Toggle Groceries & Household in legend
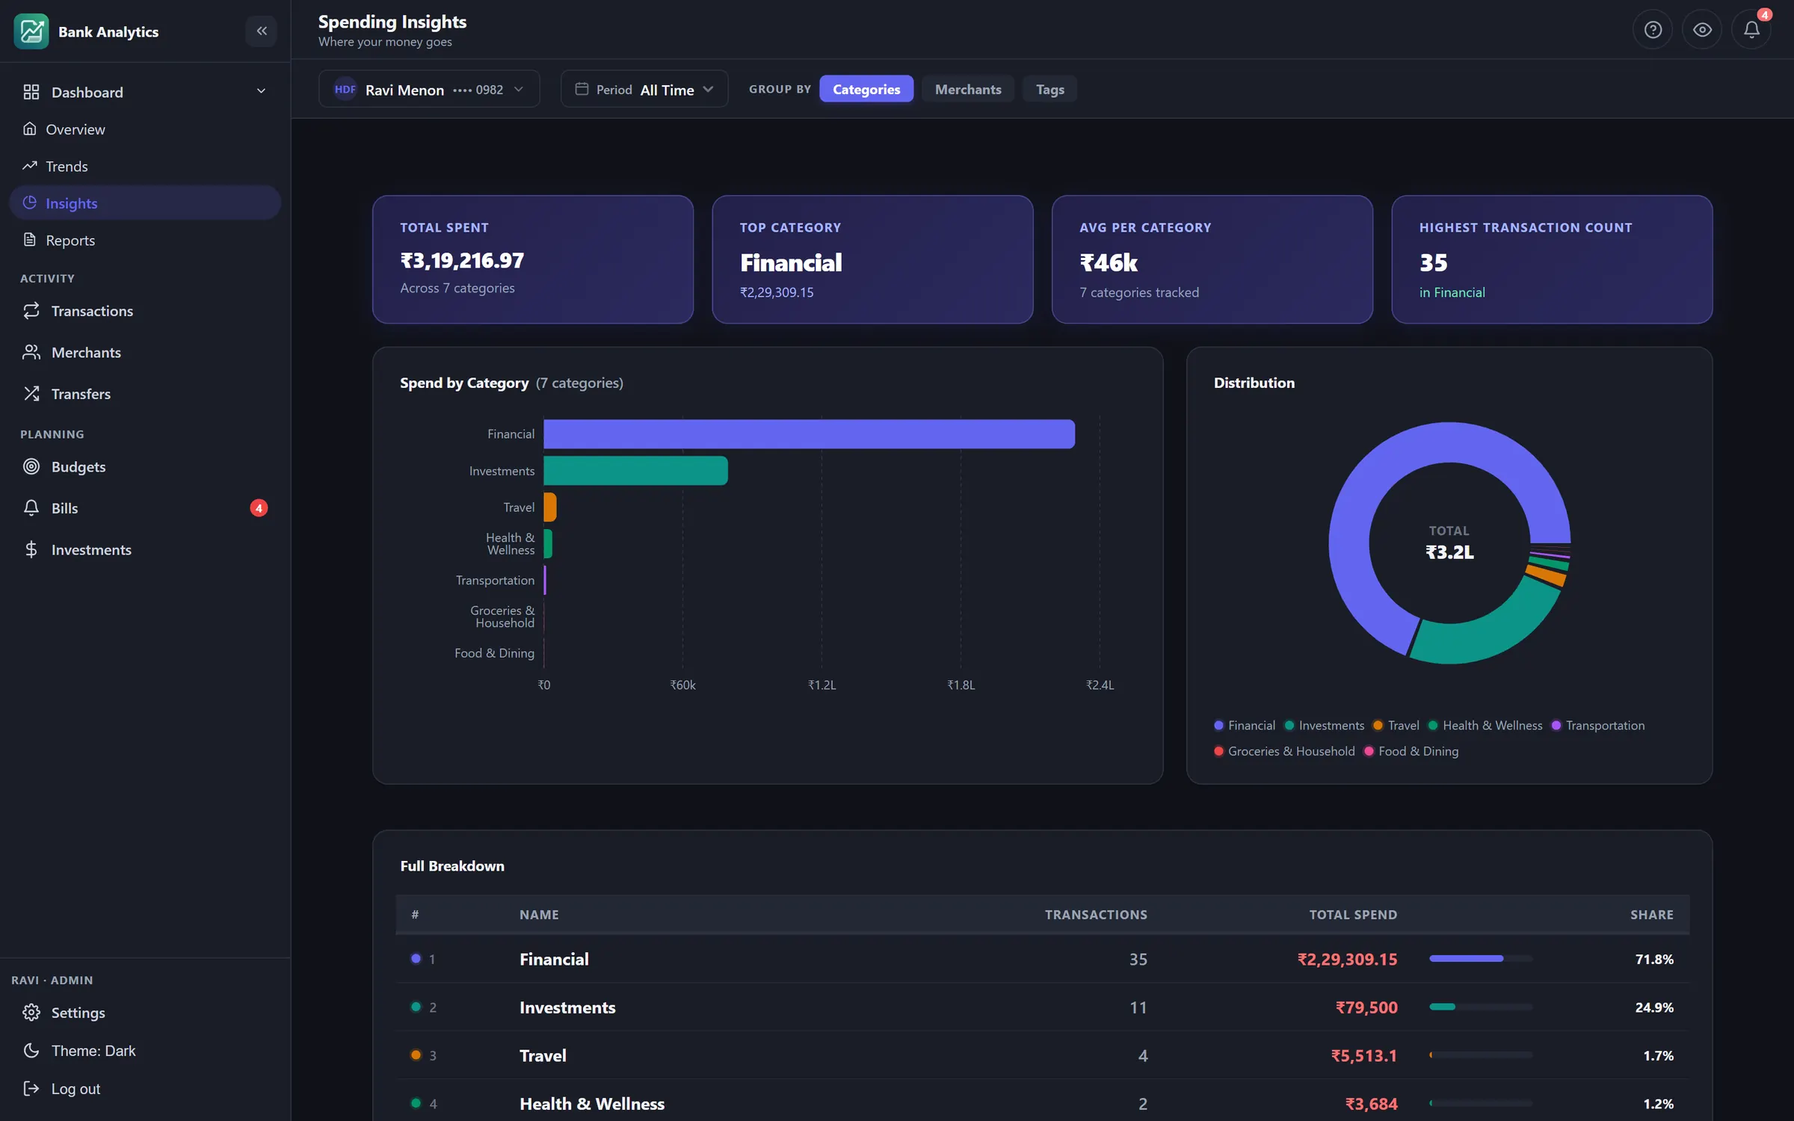The width and height of the screenshot is (1794, 1121). [1284, 751]
